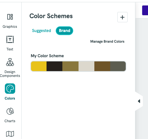Click the Colors palette icon
Screen dimensions: 148x139
tap(10, 89)
